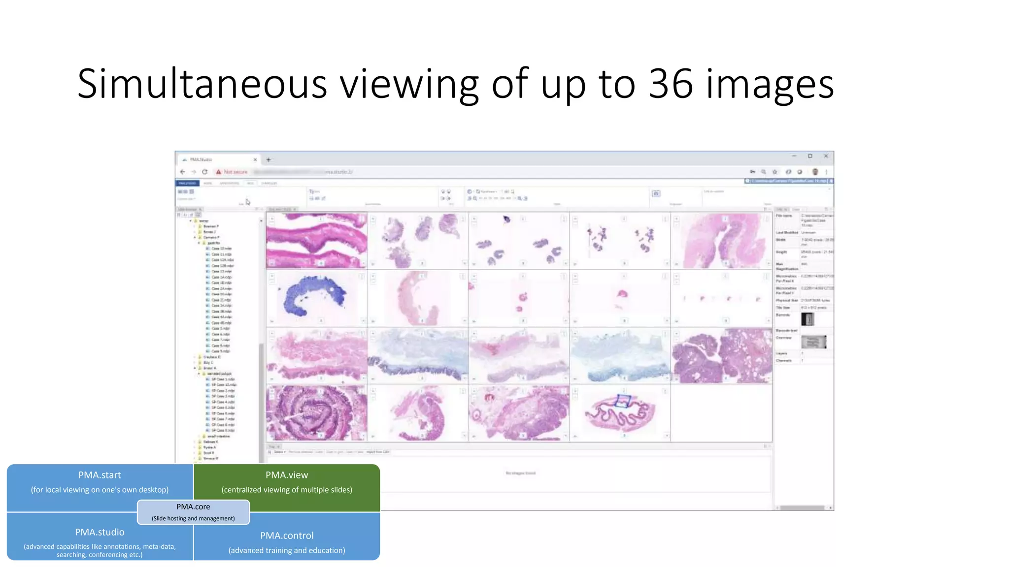Open the Select dropdown in the tray toolbar
Image resolution: width=1009 pixels, height=567 pixels.
tap(279, 452)
